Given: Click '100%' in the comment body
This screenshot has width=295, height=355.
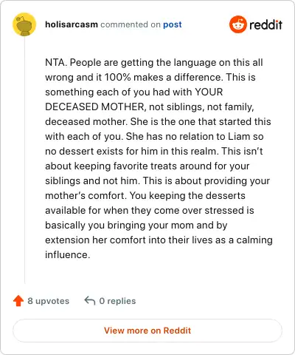Looking at the screenshot, I should point(117,77).
